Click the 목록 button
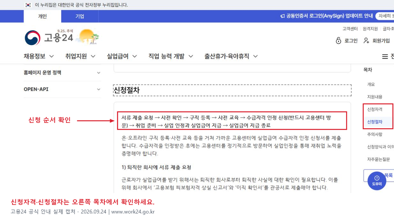 tap(379, 175)
